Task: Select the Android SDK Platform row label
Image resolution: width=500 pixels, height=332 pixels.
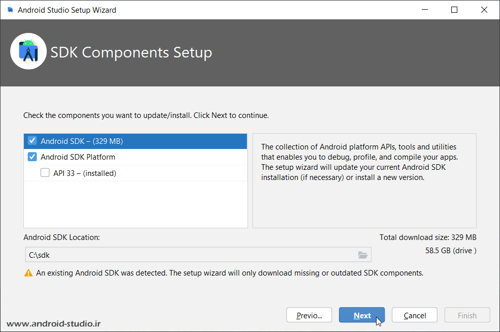Action: pyautogui.click(x=78, y=157)
